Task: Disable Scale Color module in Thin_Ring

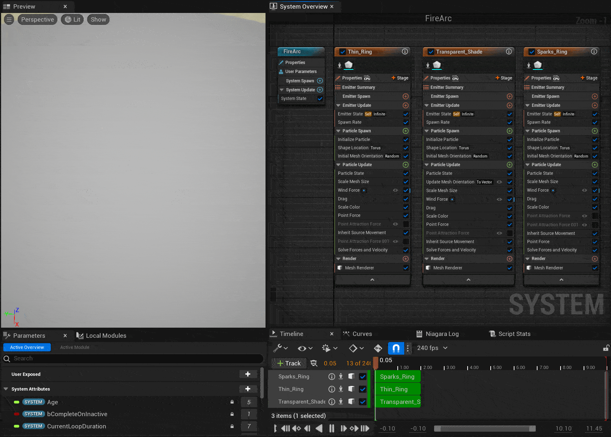Action: [x=406, y=207]
